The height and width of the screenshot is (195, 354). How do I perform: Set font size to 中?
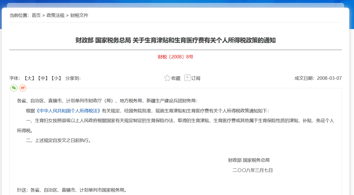click(x=42, y=78)
